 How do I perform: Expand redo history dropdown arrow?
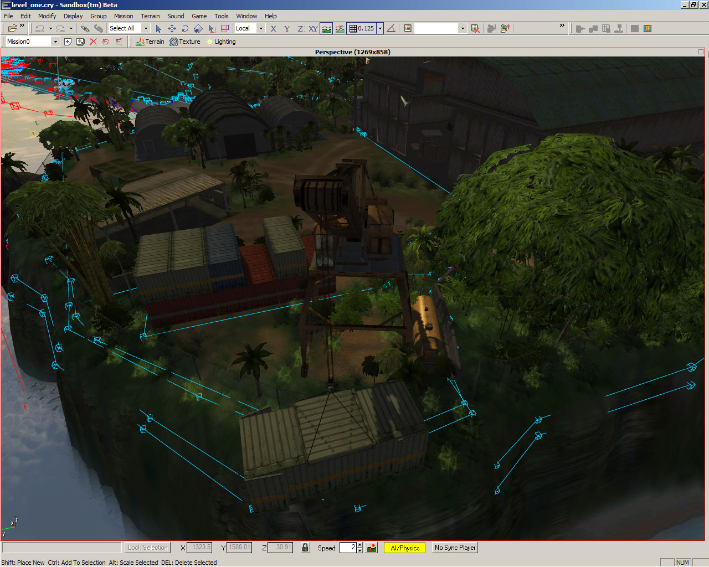click(x=71, y=28)
